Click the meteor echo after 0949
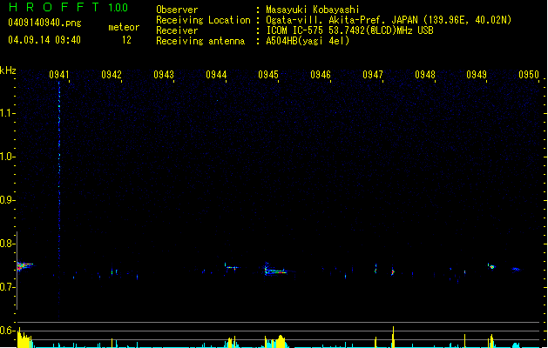548x348 pixels. click(x=491, y=267)
